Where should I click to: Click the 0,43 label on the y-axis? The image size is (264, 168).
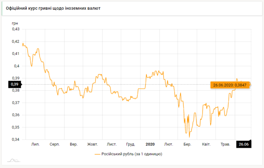(16, 29)
